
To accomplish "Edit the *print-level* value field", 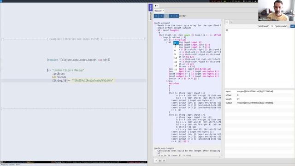I will click(x=272, y=26).
